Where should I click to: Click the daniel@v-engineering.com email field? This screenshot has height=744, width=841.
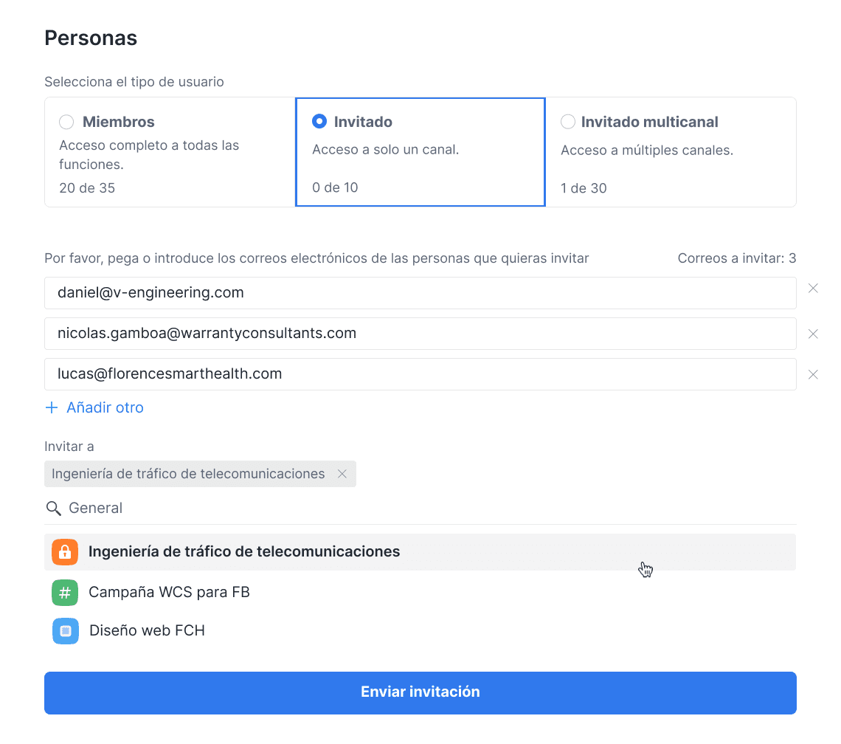[295, 292]
